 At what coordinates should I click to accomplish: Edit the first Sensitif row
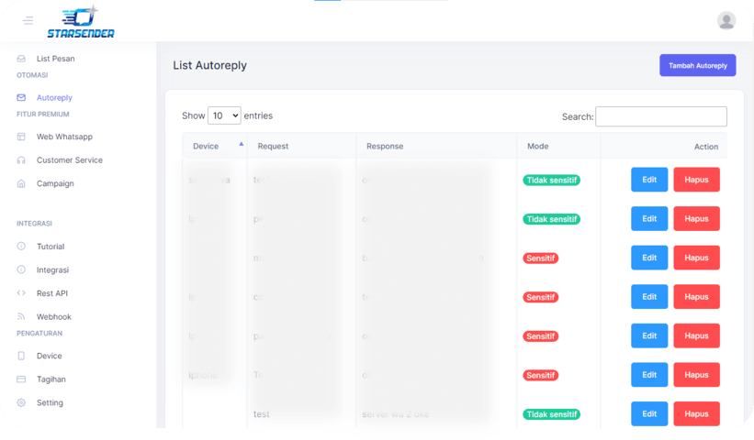pyautogui.click(x=649, y=258)
